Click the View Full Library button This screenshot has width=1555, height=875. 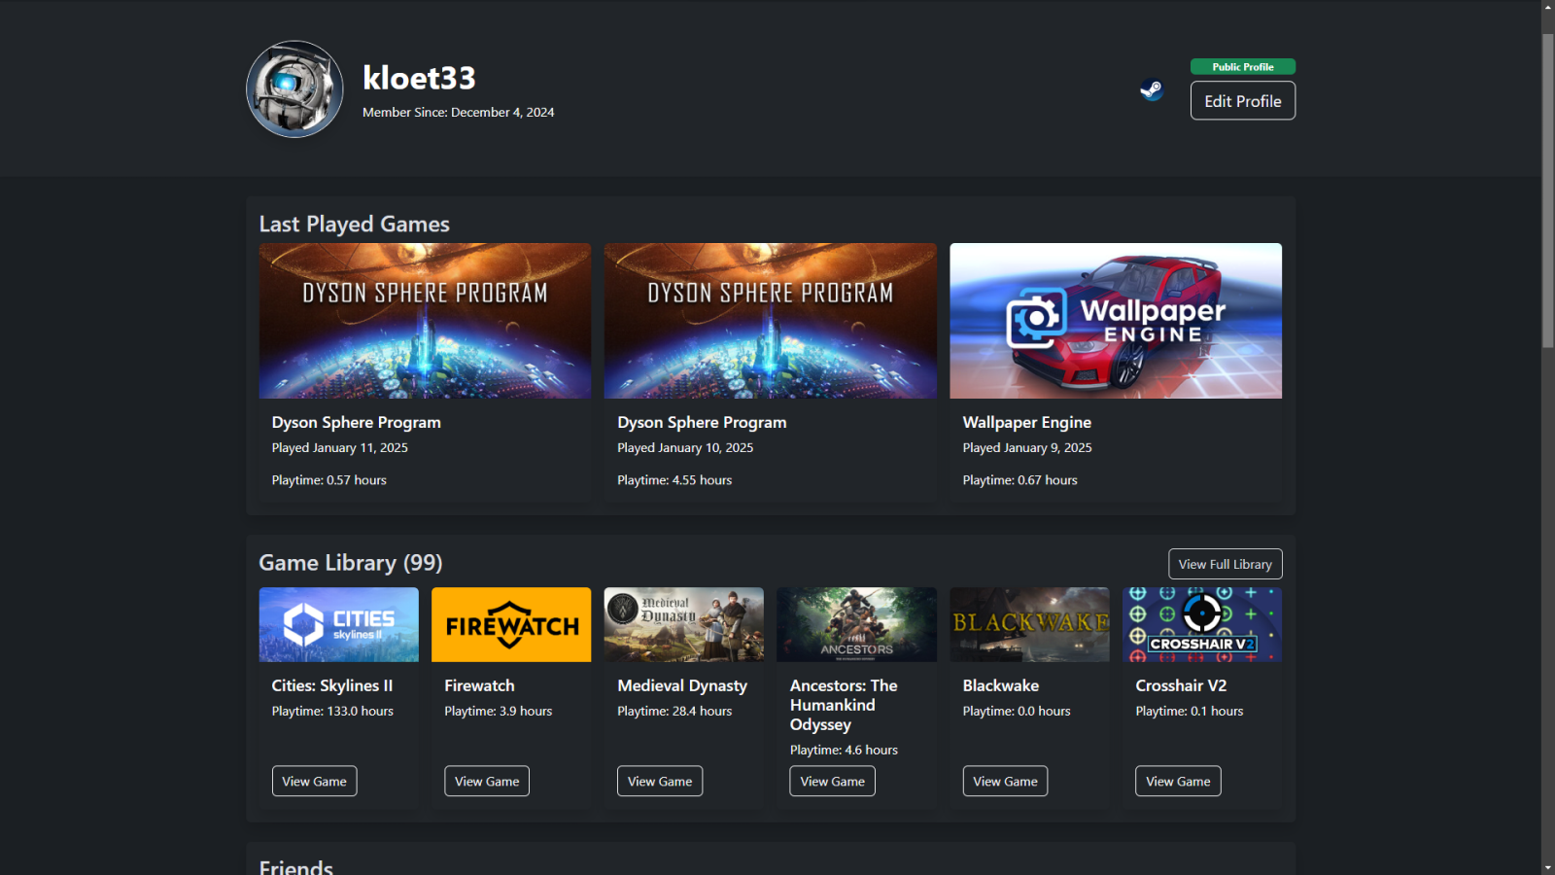click(1225, 564)
